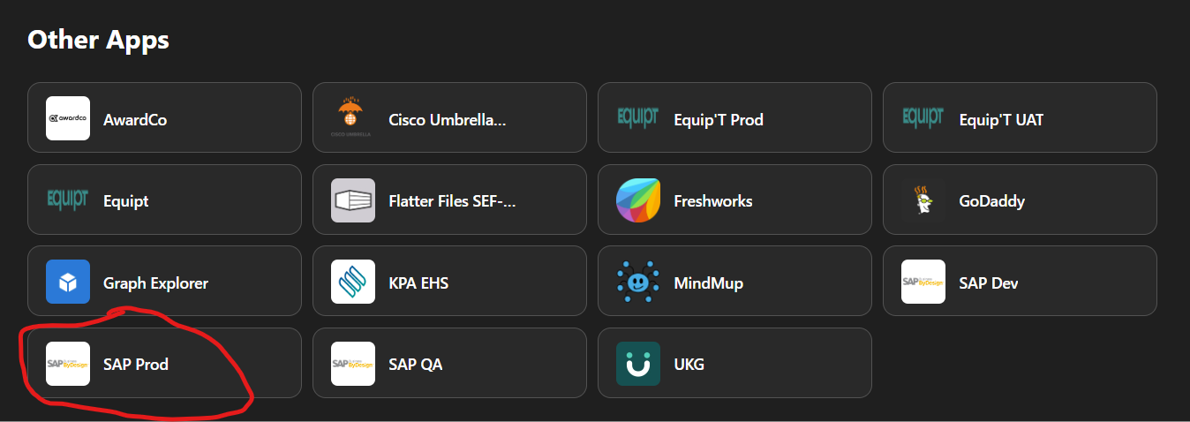Open the SAP Prod label
The image size is (1190, 422).
pos(136,365)
